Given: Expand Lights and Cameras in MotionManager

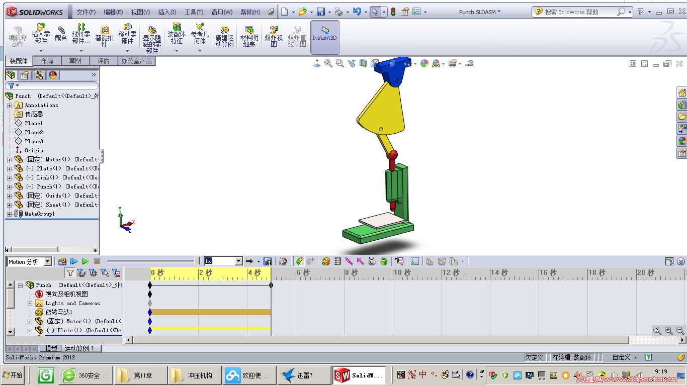Looking at the screenshot, I should 30,304.
